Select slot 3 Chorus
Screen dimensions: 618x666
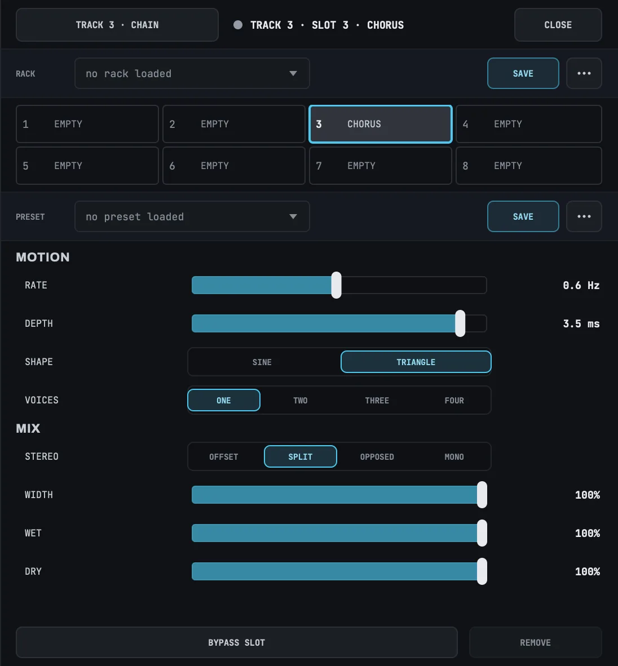(381, 124)
